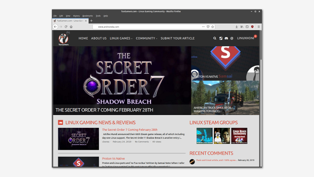Viewport: 314px width, 177px height.
Task: Close the TuxGamers.com browser tab
Action: tap(85, 21)
